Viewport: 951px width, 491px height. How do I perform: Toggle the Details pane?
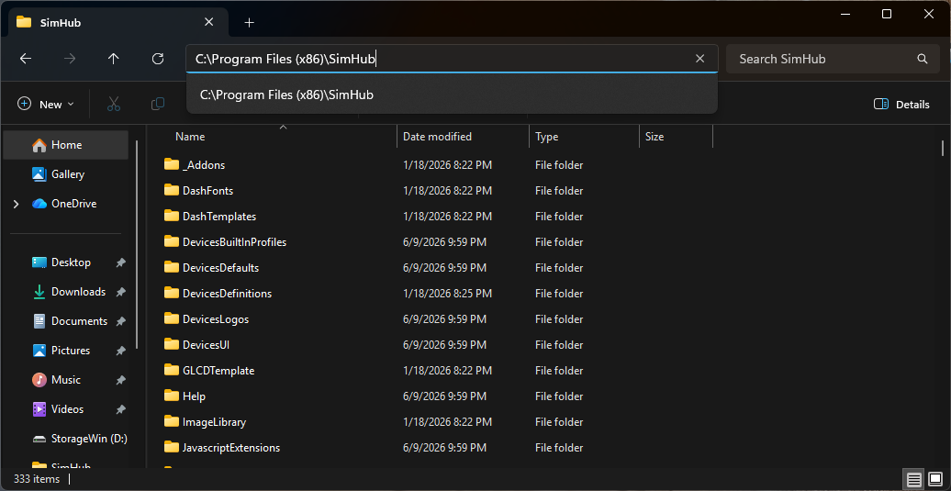click(x=901, y=105)
